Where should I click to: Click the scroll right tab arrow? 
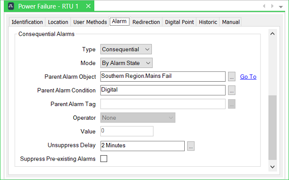coord(272,6)
